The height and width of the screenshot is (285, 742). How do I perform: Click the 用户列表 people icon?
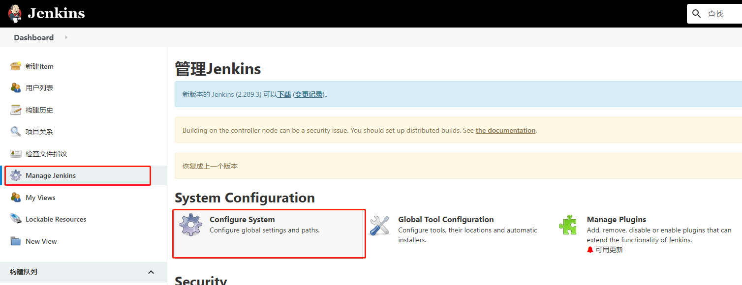coord(16,88)
